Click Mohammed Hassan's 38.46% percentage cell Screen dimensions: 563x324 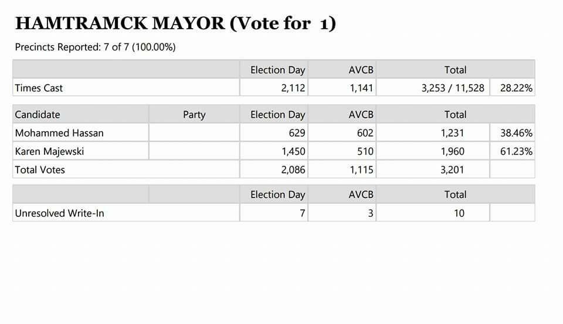tap(513, 133)
